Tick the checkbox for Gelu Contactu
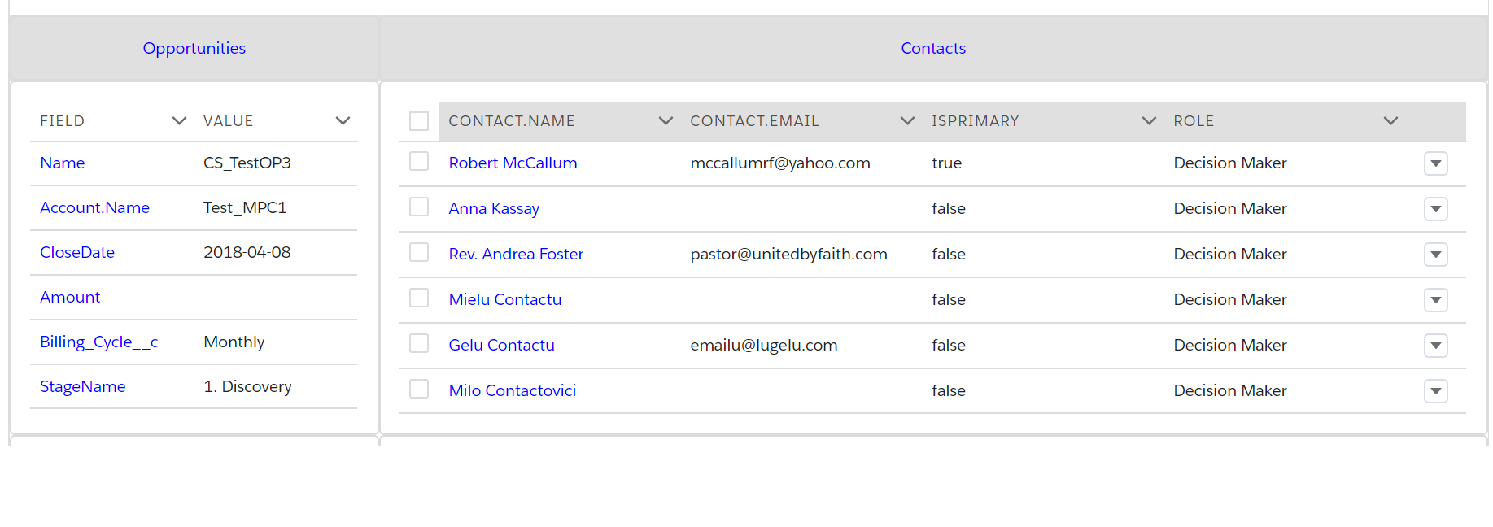 coord(419,344)
